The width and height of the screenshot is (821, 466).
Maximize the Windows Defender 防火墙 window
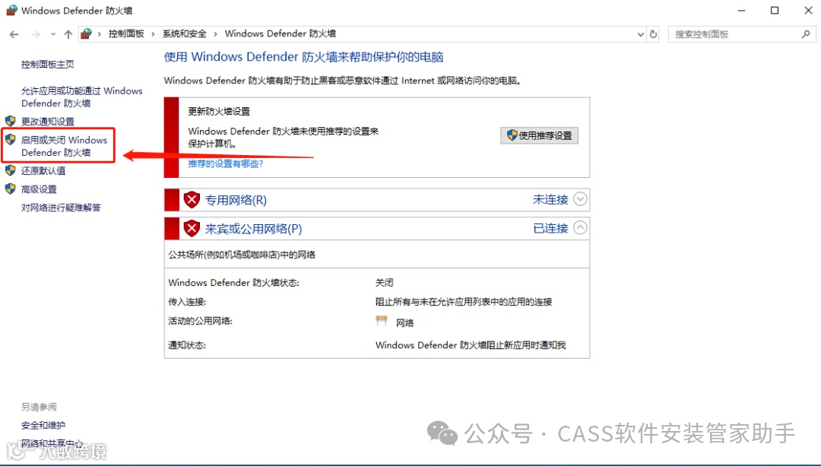coord(775,11)
